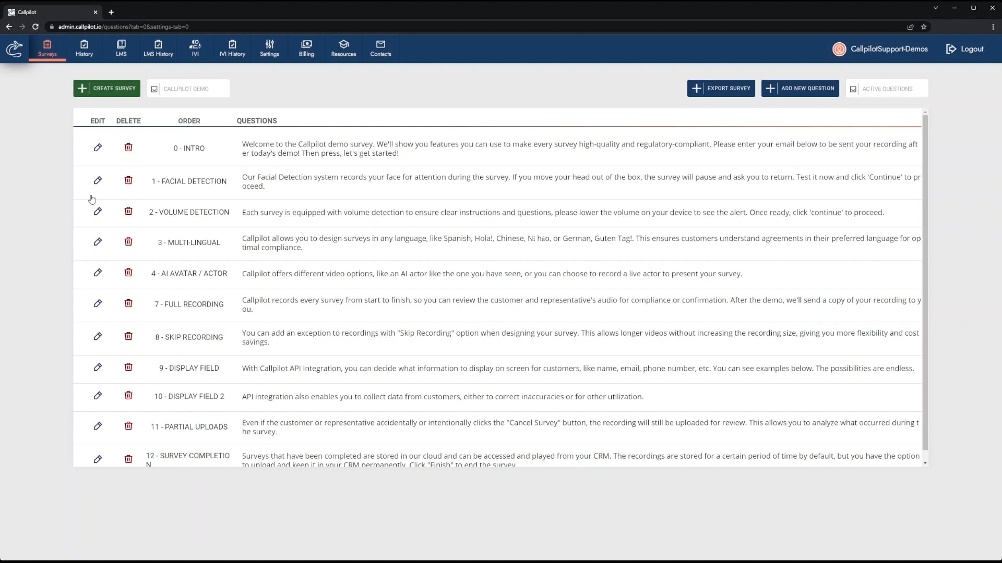
Task: Click the questions list vertical scrollbar
Action: tap(925, 281)
